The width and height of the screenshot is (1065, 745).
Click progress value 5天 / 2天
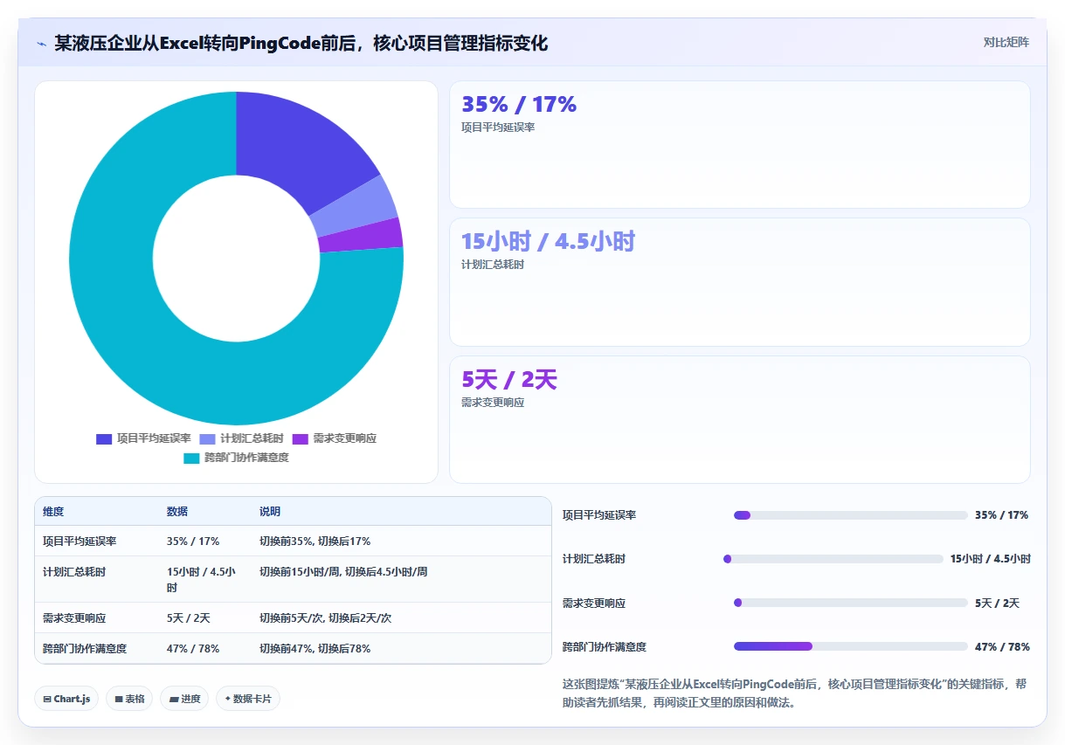[997, 603]
